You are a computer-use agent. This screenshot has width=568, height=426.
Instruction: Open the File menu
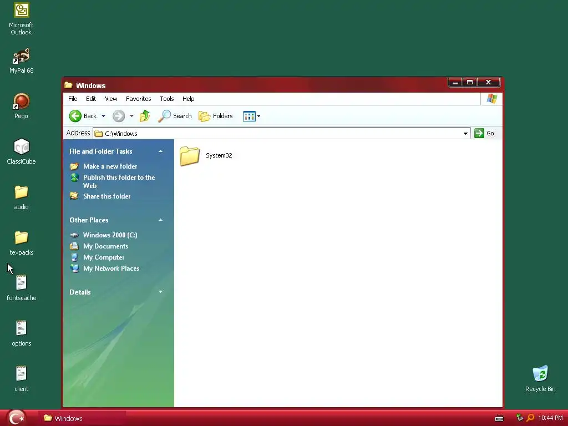73,99
